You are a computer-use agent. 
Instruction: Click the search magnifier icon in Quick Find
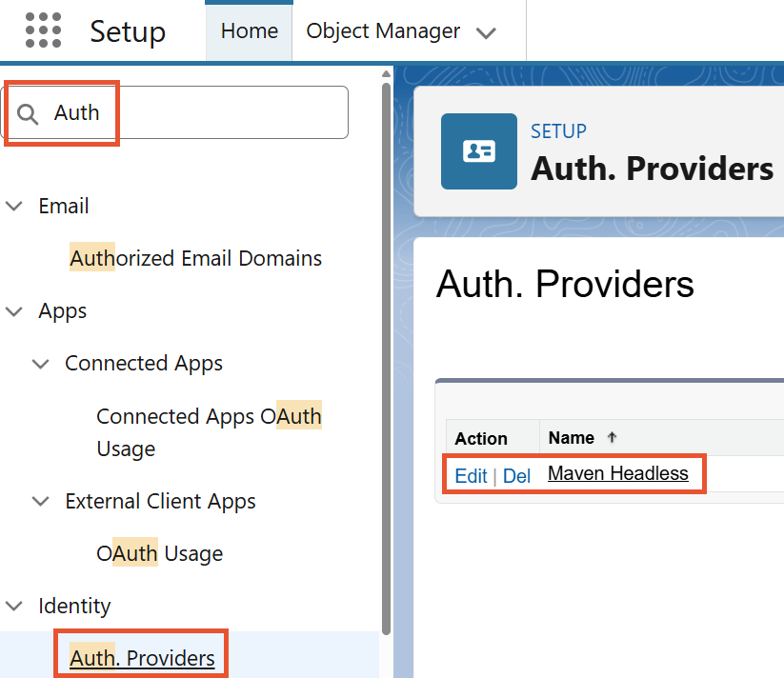(29, 114)
